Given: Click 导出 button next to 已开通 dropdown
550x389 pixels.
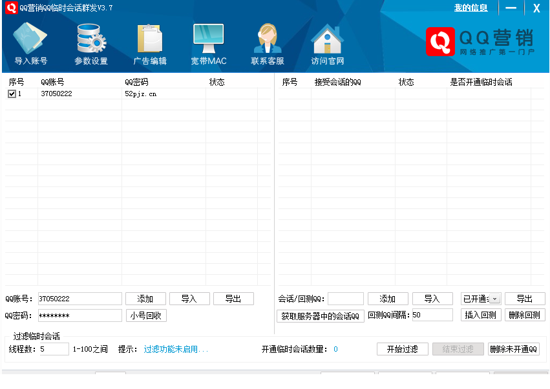Looking at the screenshot, I should click(x=525, y=299).
